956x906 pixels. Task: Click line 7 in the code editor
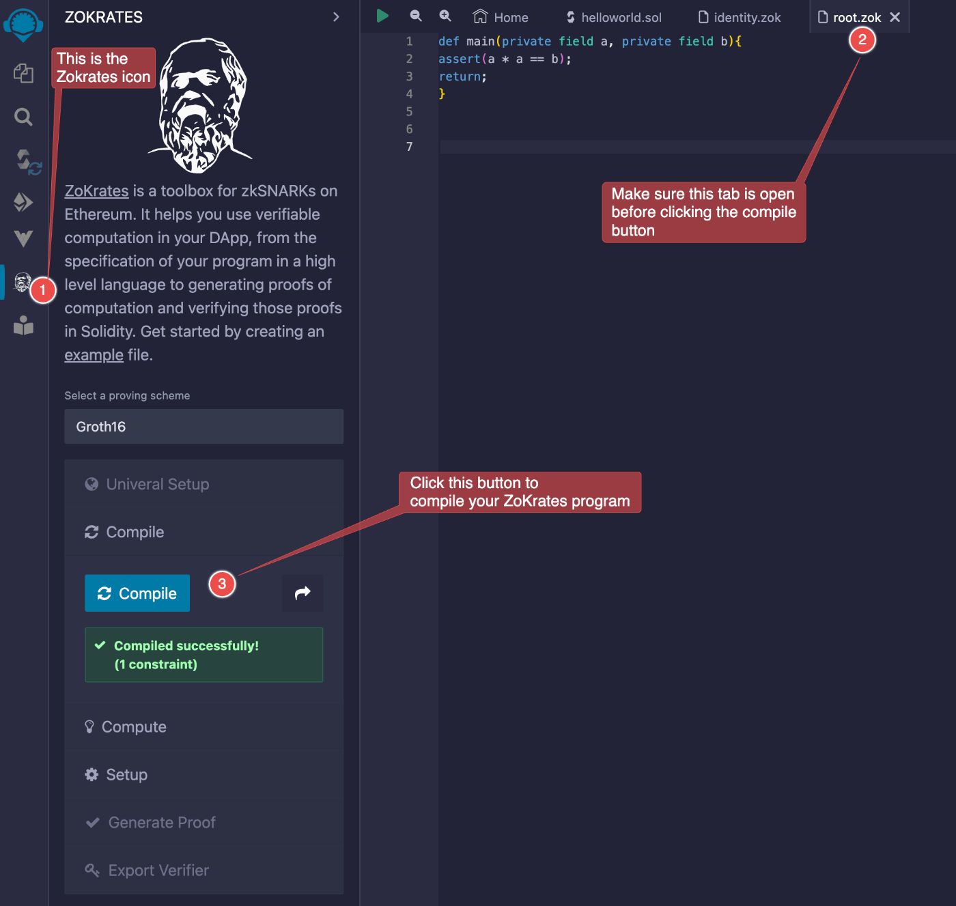click(x=615, y=147)
